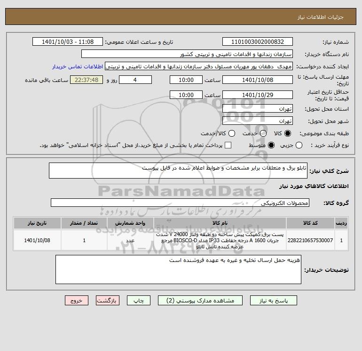Click the تعداد / مقدار column header
Screen dimensions: 362x351
click(84, 223)
